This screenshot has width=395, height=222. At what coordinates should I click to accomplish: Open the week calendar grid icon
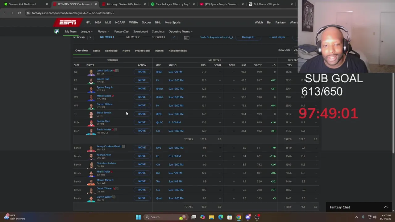[187, 37]
